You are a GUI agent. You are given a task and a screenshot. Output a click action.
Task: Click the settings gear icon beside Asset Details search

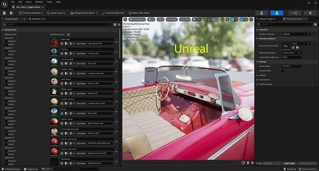coord(119,25)
